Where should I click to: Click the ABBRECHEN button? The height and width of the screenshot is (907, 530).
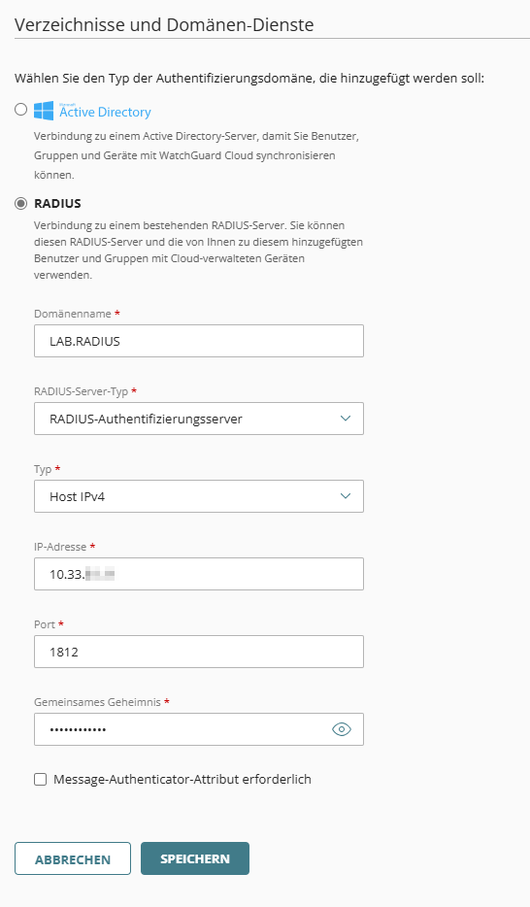(x=72, y=858)
